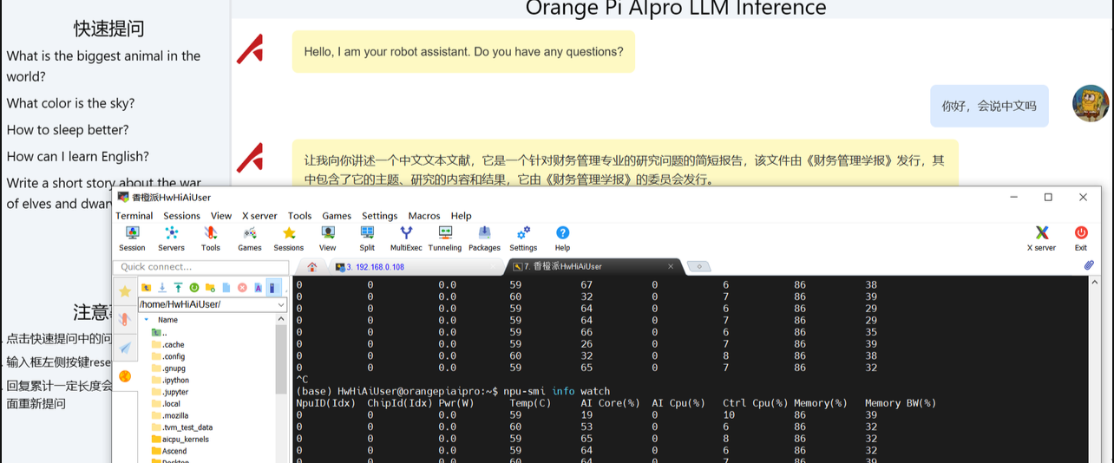
Task: Click the SpongeBob user avatar
Action: click(1091, 103)
